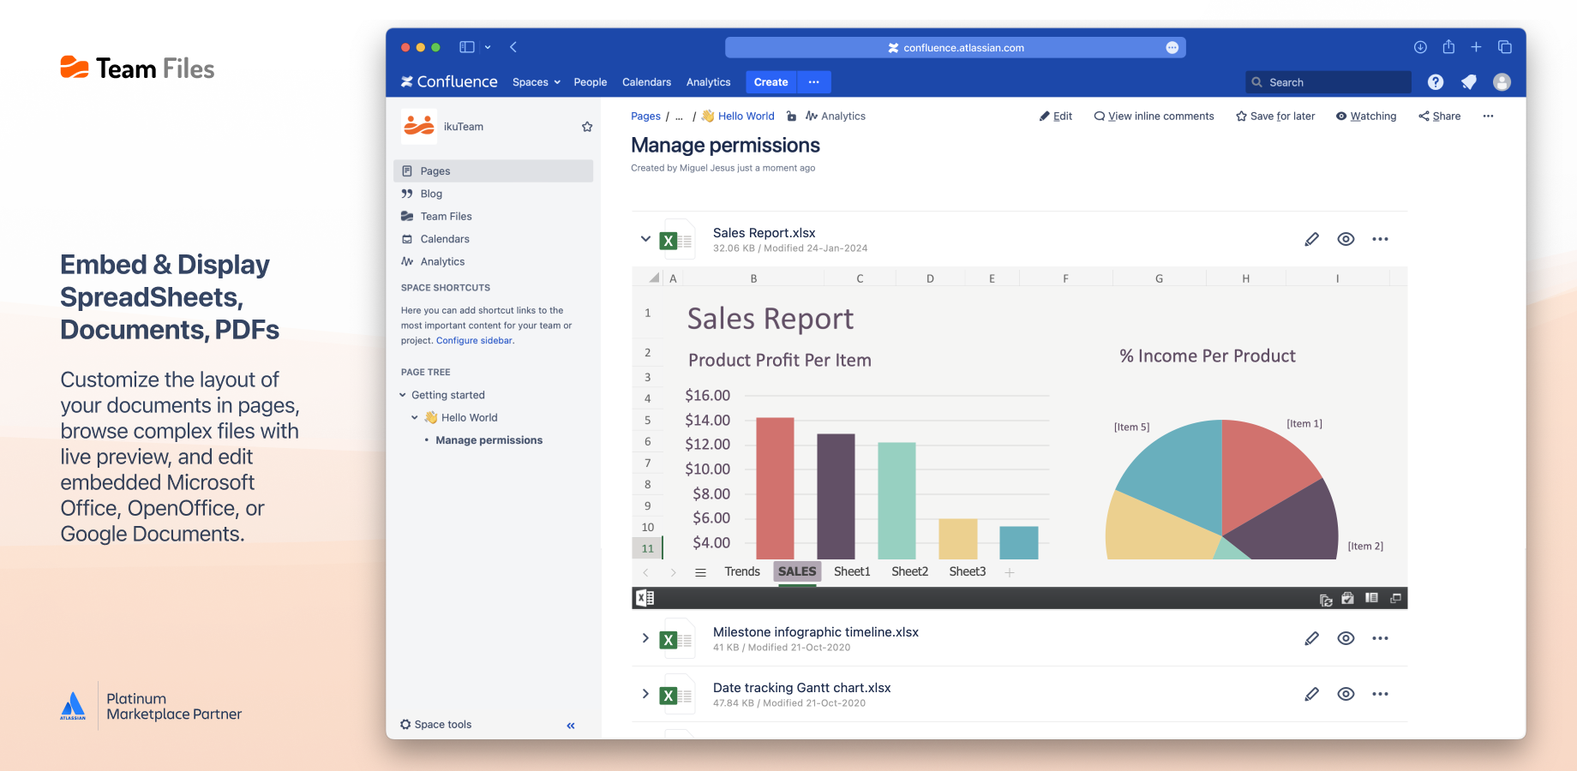This screenshot has width=1577, height=771.
Task: Select the SALES sheet tab
Action: [797, 571]
